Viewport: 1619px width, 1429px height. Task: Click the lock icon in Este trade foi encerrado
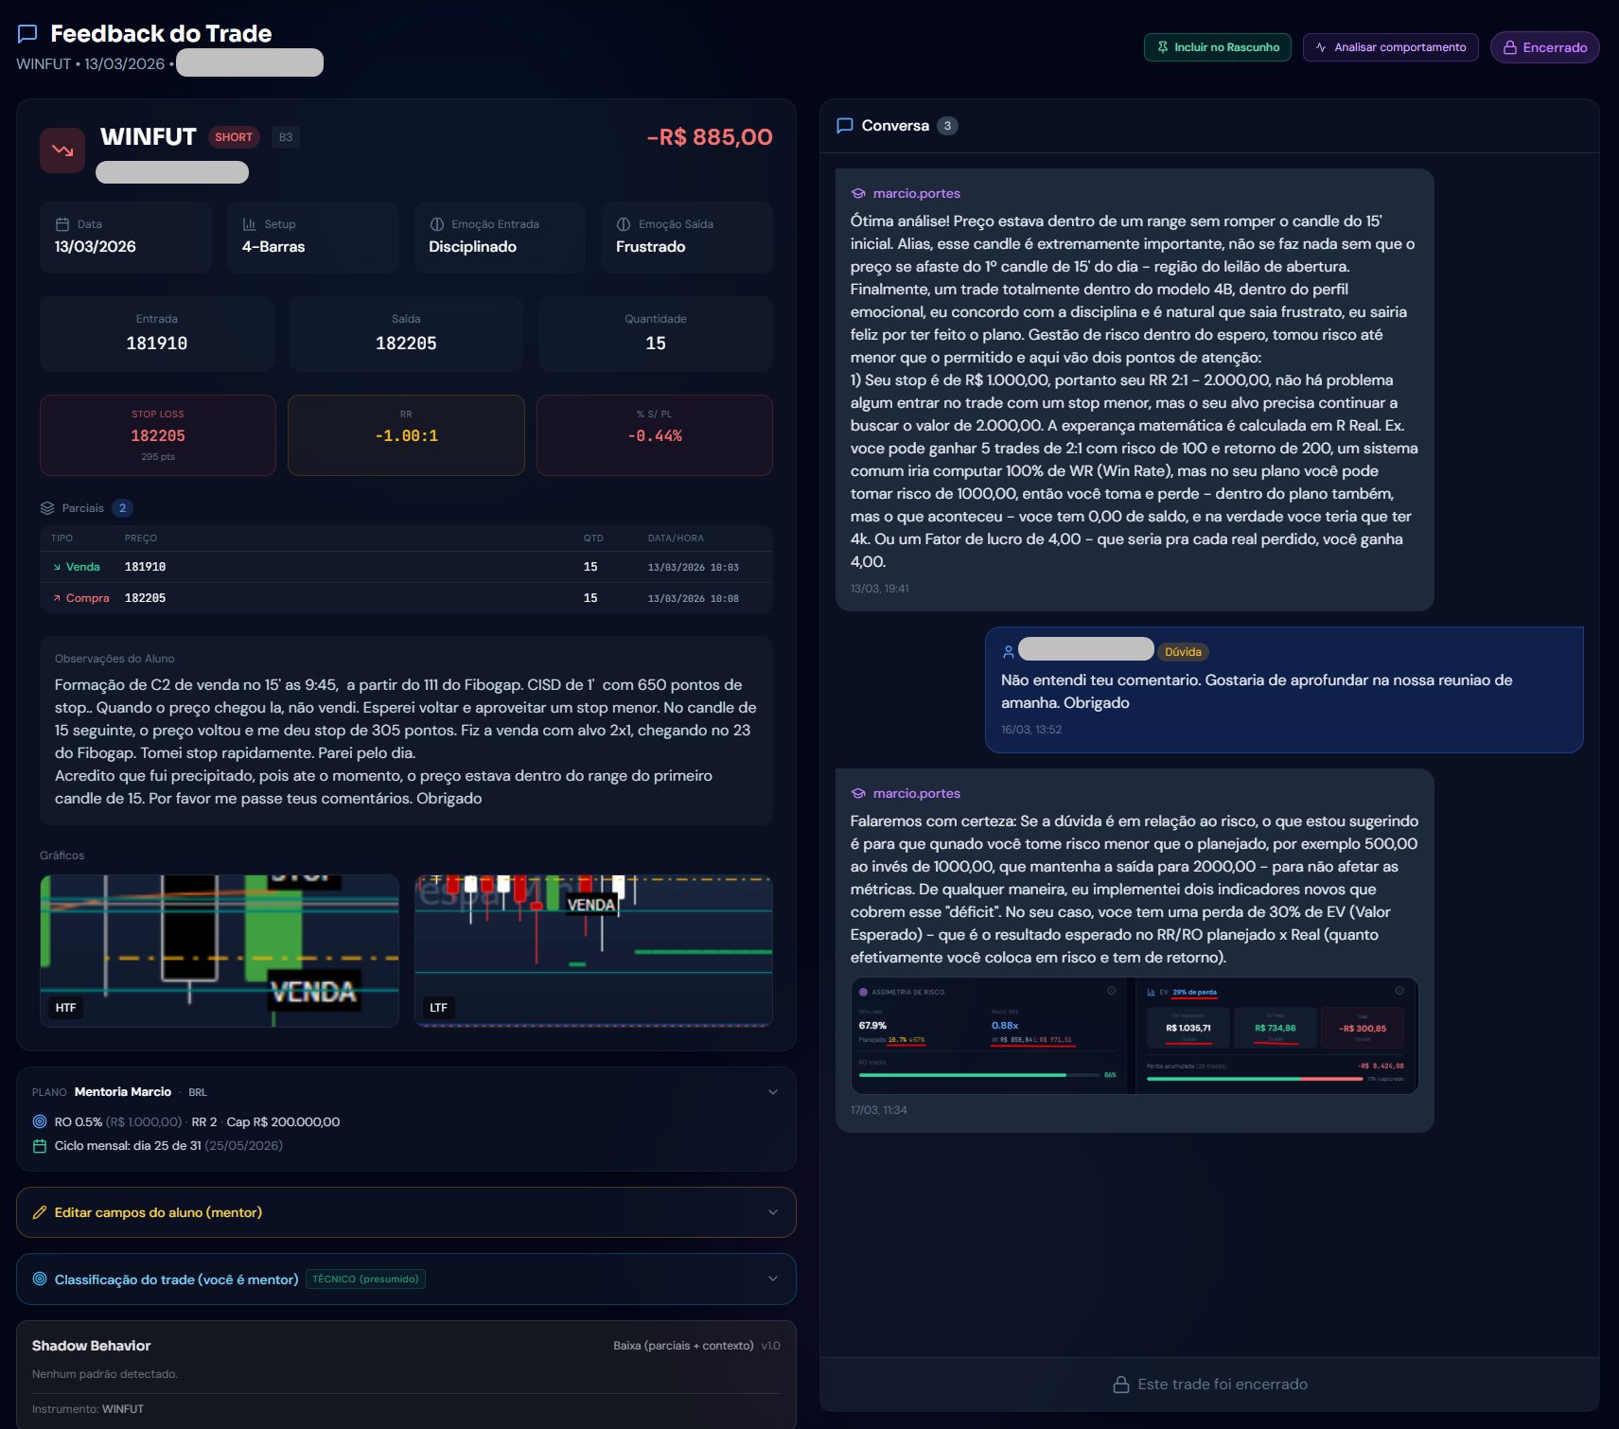point(1121,1385)
